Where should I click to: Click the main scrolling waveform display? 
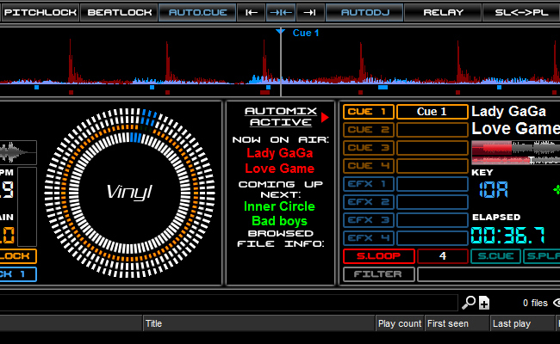(x=280, y=61)
